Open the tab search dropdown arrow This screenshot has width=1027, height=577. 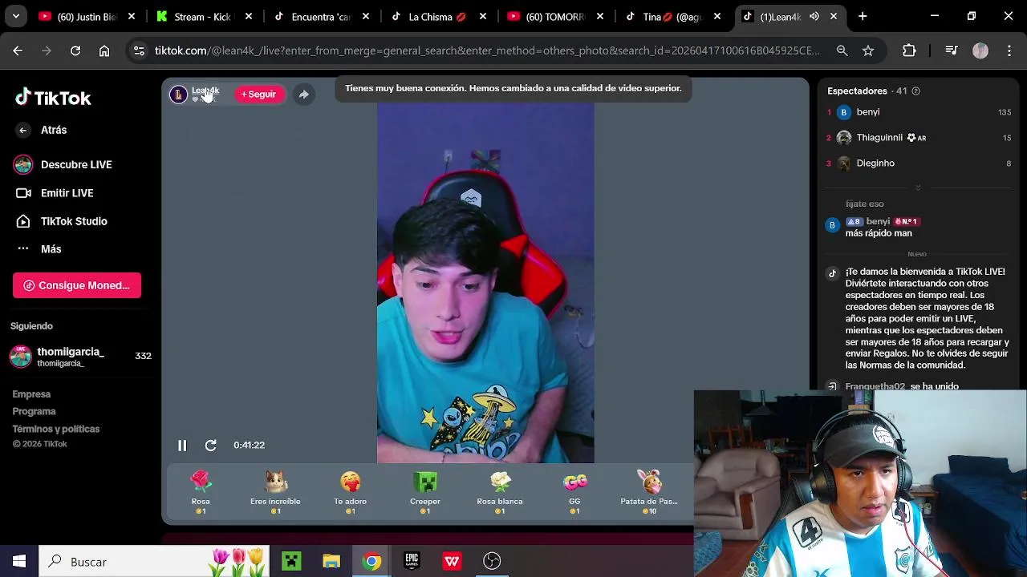(16, 16)
